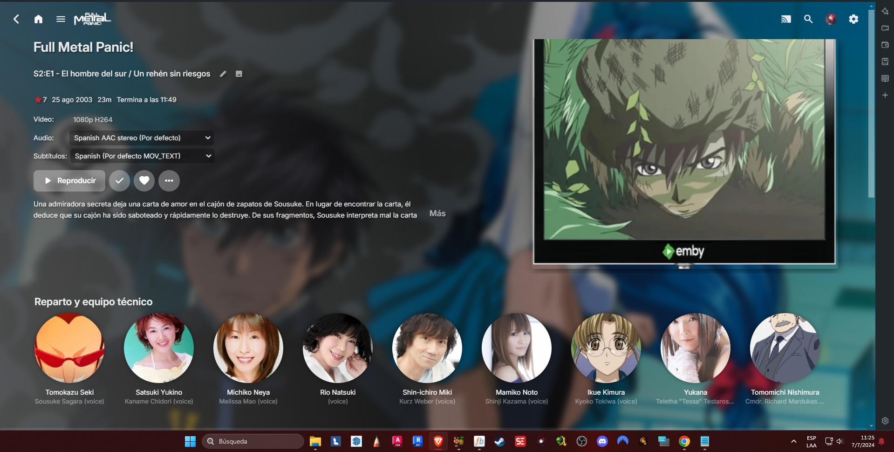Click the cast to device icon

click(786, 19)
